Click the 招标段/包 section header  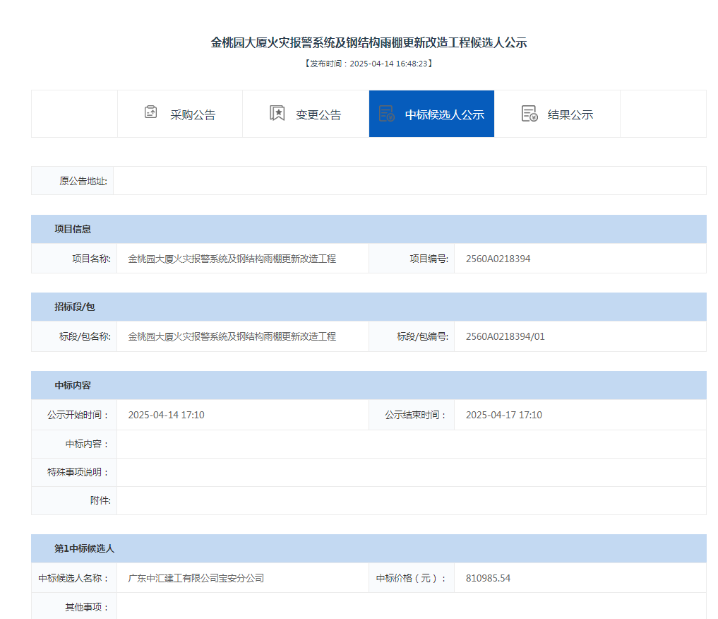point(369,307)
